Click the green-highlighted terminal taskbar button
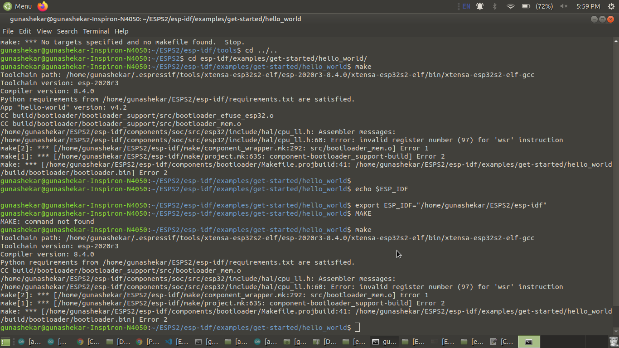Image resolution: width=619 pixels, height=348 pixels. click(x=529, y=342)
